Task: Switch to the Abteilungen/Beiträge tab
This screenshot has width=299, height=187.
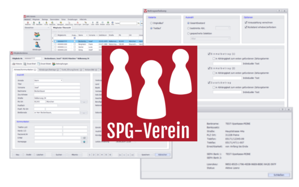Action: pyautogui.click(x=49, y=70)
